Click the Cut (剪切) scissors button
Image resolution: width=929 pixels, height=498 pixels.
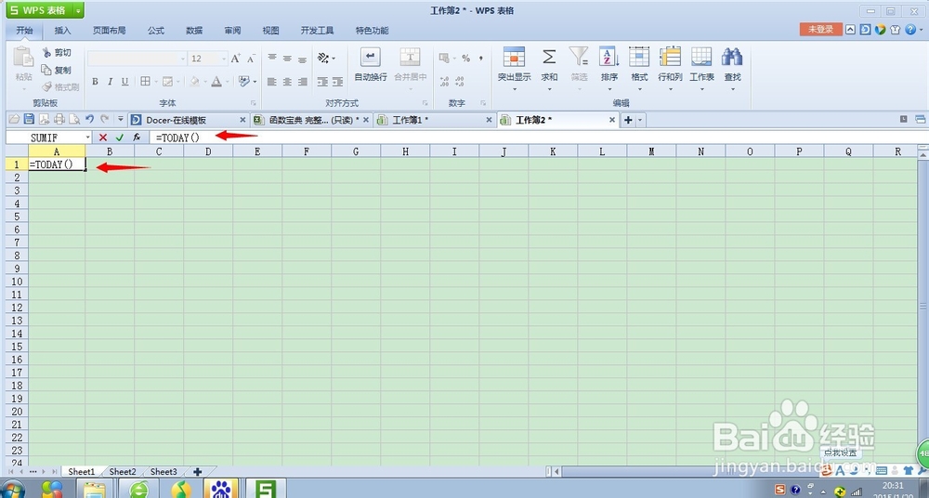[x=57, y=53]
